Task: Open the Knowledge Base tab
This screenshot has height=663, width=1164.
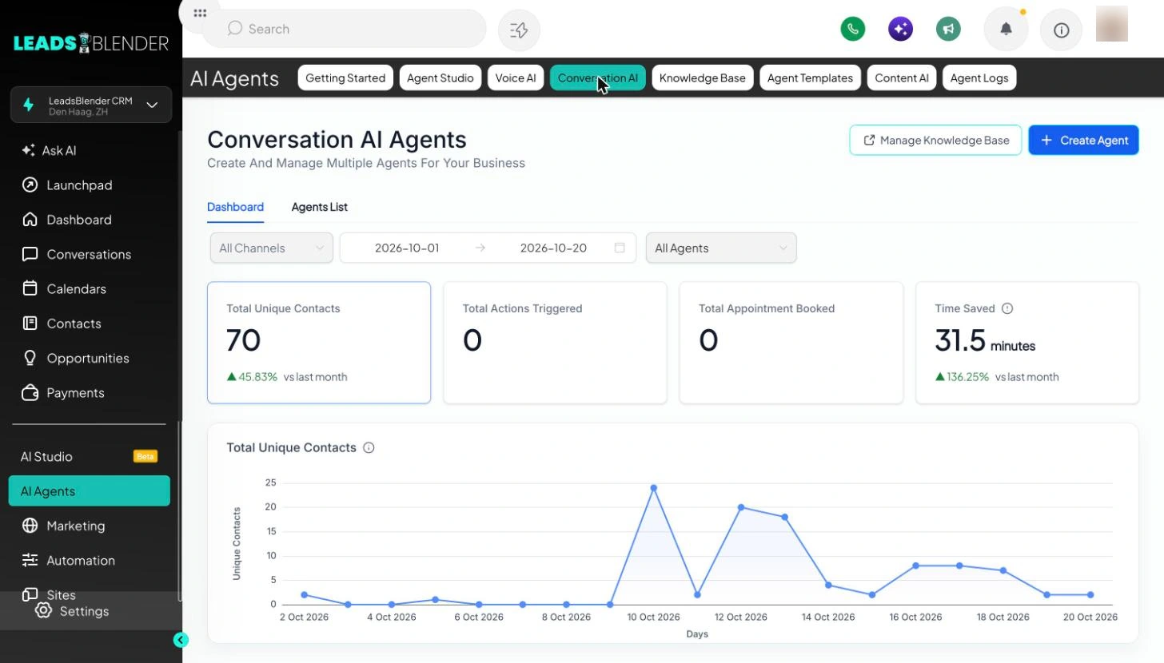Action: 703,78
